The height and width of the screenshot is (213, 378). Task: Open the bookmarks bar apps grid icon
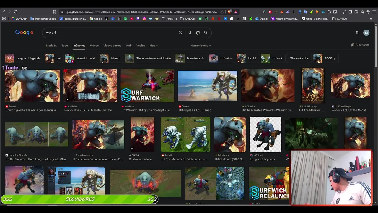click(x=4, y=19)
